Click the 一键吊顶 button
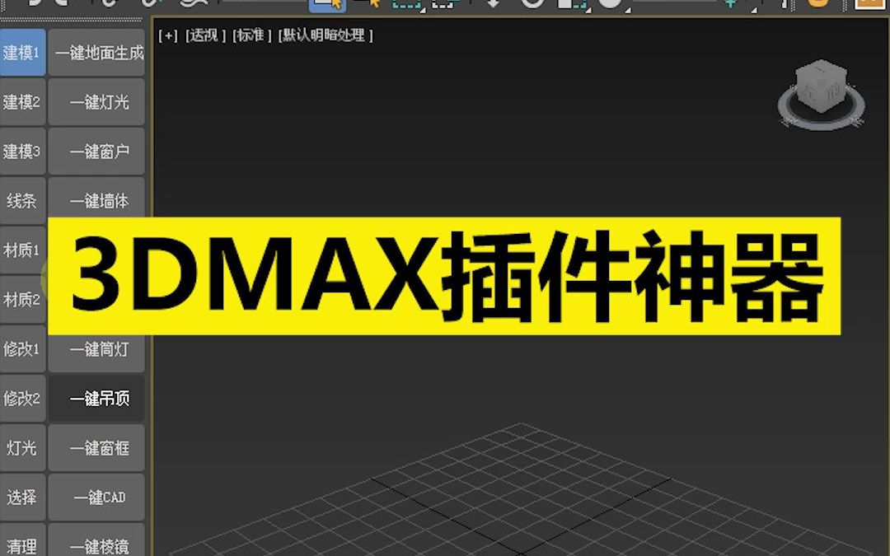 pyautogui.click(x=96, y=398)
